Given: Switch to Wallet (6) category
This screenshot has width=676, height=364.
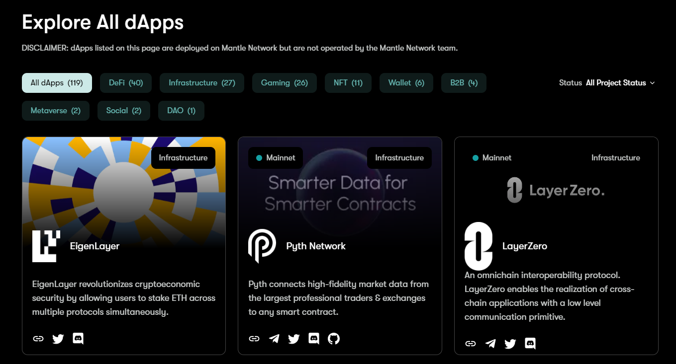Looking at the screenshot, I should [x=406, y=83].
